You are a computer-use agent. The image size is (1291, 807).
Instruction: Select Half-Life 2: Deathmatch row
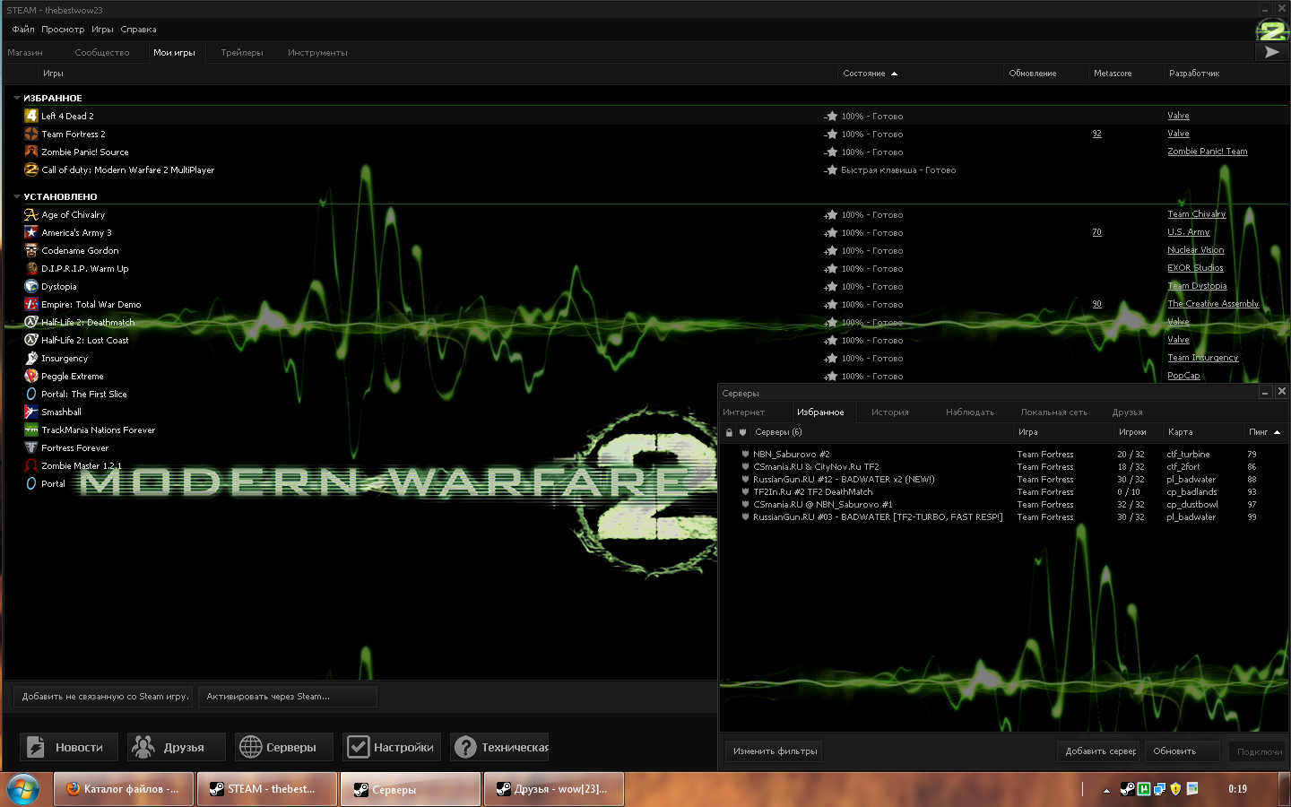(645, 322)
